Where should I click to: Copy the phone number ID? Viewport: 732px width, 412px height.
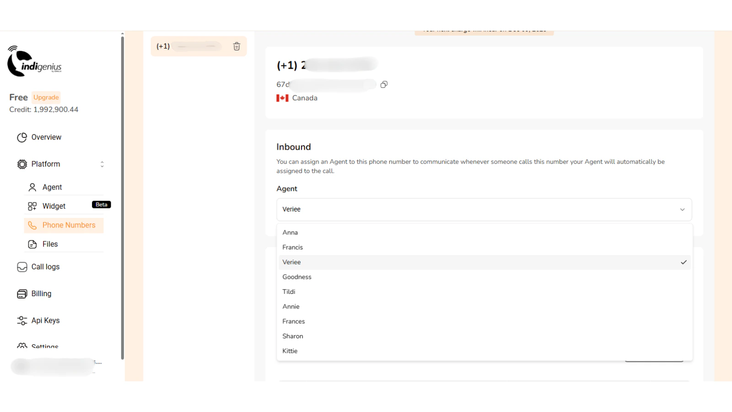tap(384, 84)
